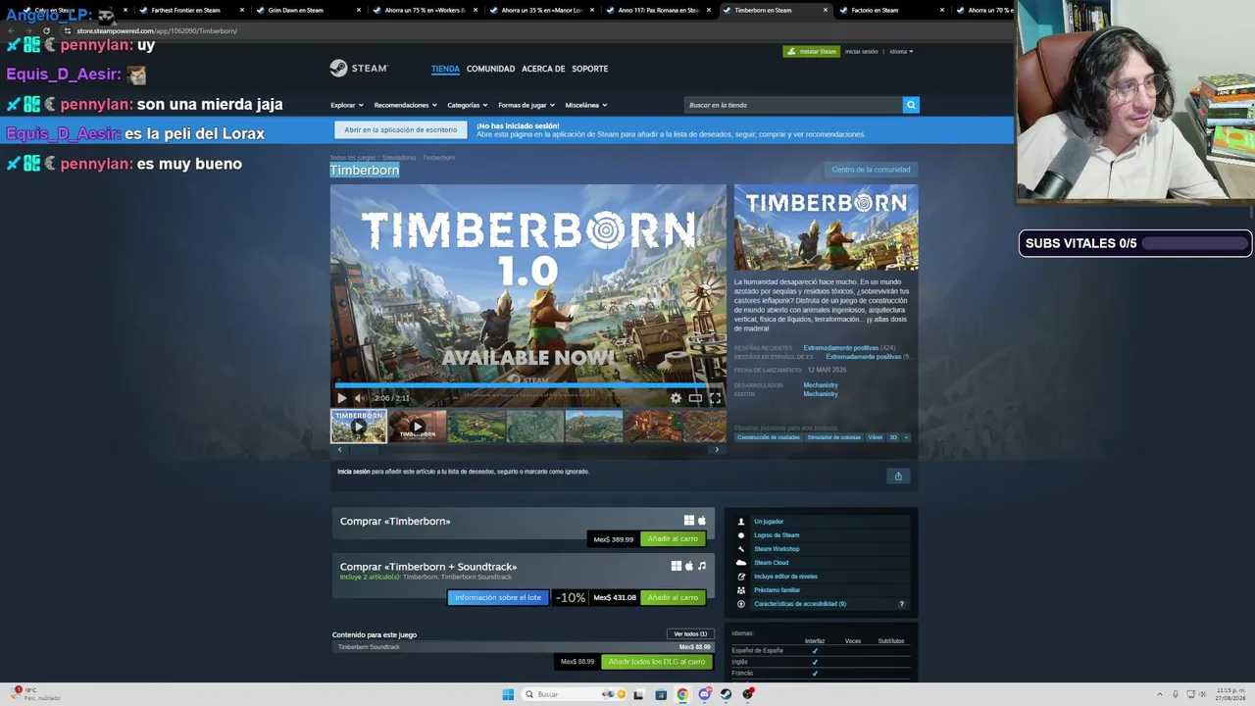Viewport: 1255px width, 706px height.
Task: Click the Ver todos (1) button
Action: (x=690, y=633)
